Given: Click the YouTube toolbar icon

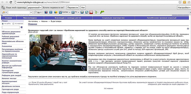Looking at the screenshot, I should 46,12.
